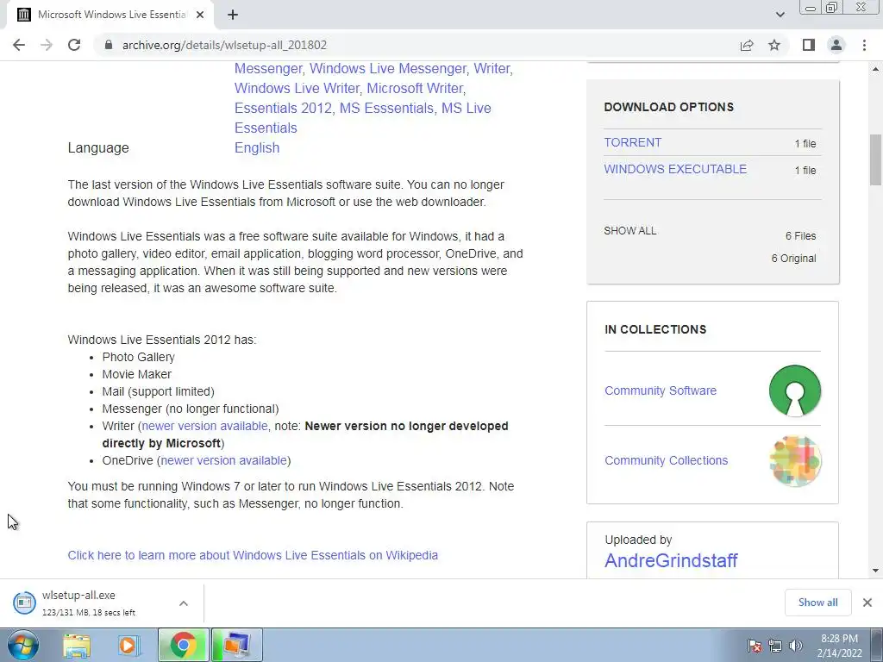883x662 pixels.
Task: Expand the wlsetup-all.exe download options arrow
Action: click(184, 603)
